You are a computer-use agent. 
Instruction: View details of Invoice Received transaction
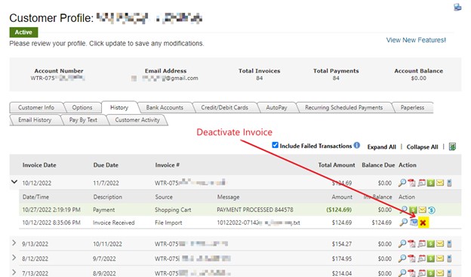click(x=403, y=223)
